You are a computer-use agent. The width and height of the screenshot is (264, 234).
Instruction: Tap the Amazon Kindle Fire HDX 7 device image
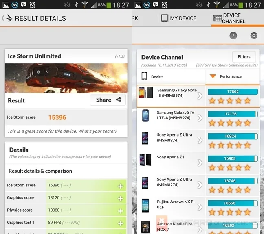click(145, 227)
